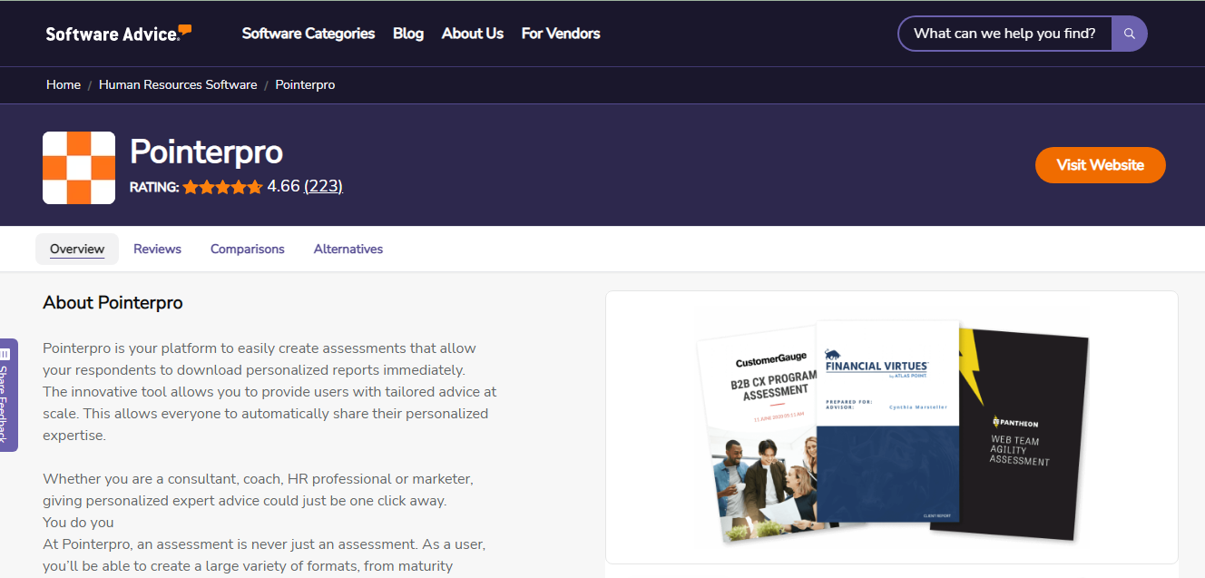
Task: Open the About Us page
Action: coord(473,34)
